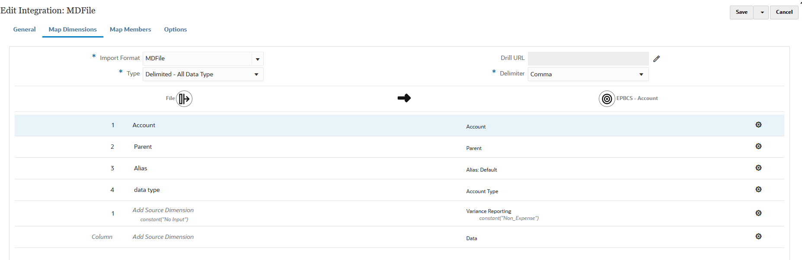Viewport: 802px width, 260px height.
Task: Click the Drill URL input field
Action: pyautogui.click(x=588, y=58)
